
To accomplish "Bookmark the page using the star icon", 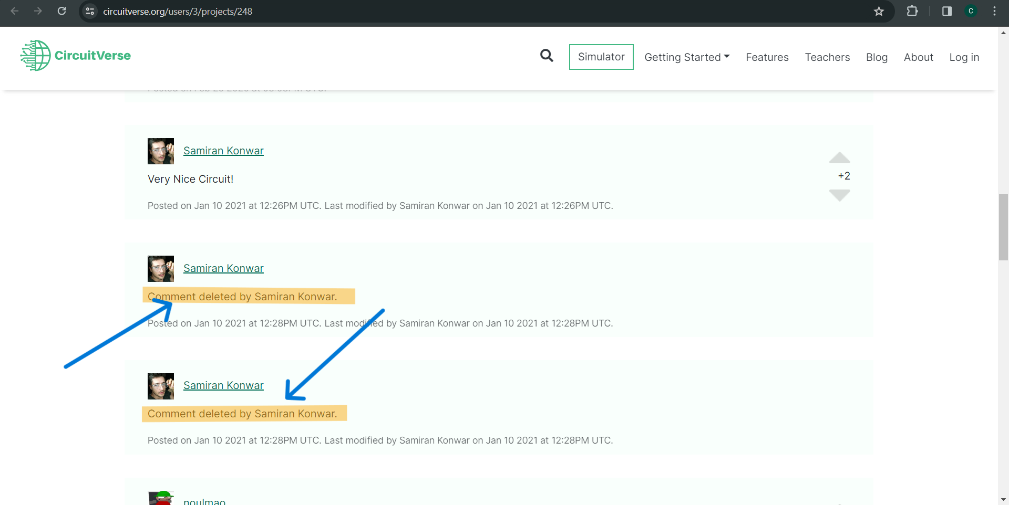I will pos(879,11).
